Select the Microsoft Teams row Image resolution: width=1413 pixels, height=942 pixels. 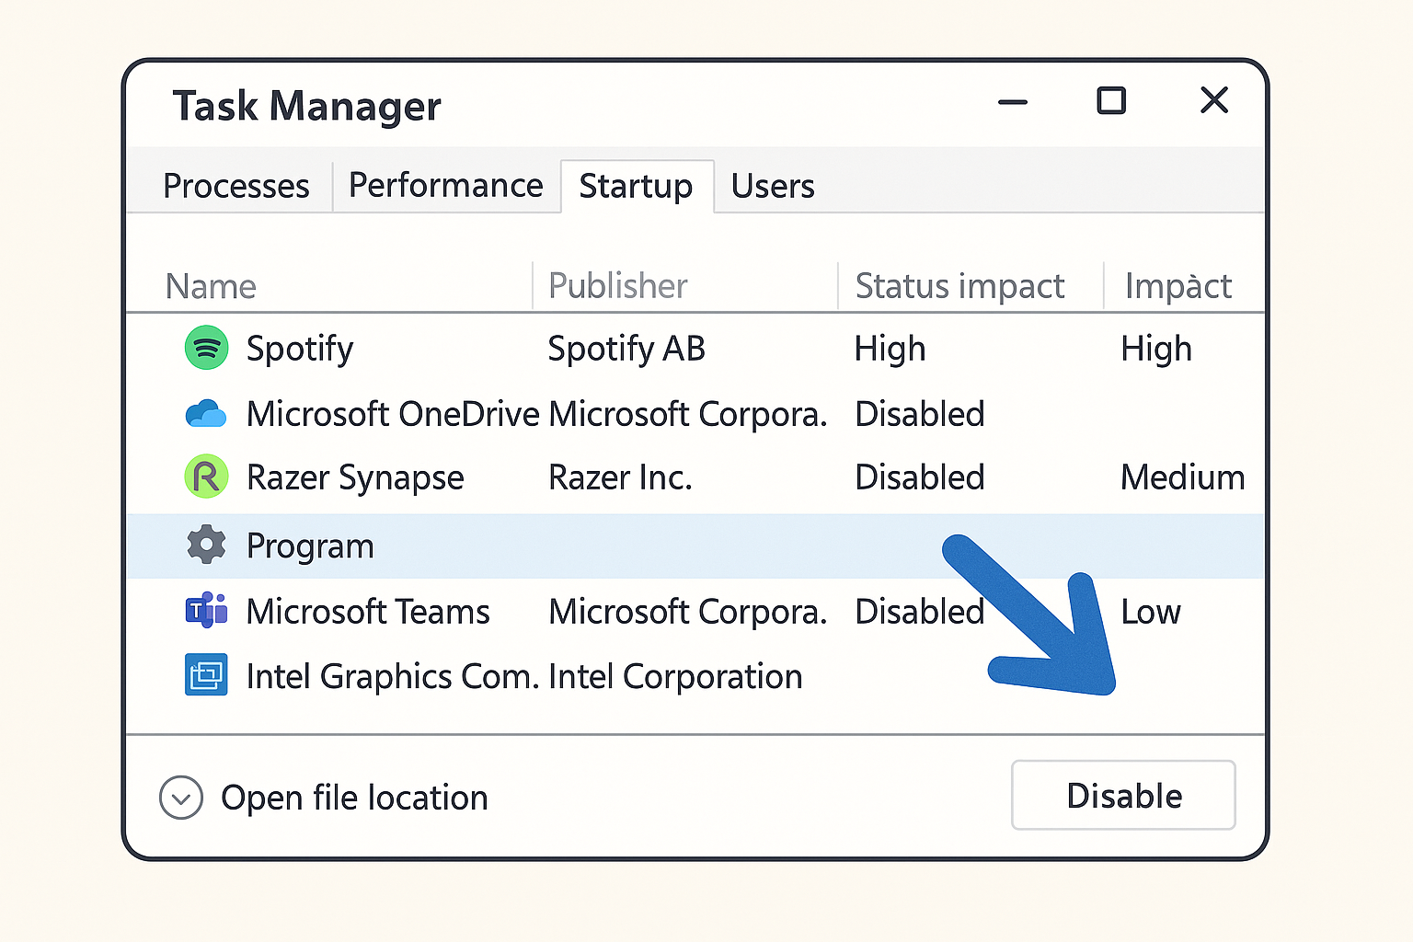coord(367,611)
